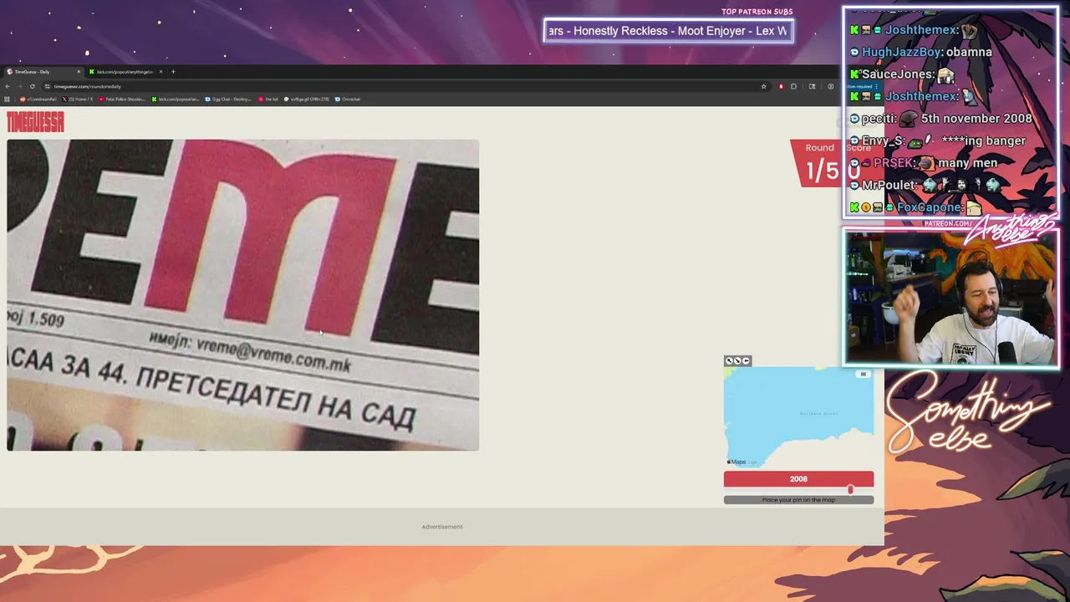Switch to the kick.com popout tab
The height and width of the screenshot is (602, 1070).
click(x=125, y=72)
